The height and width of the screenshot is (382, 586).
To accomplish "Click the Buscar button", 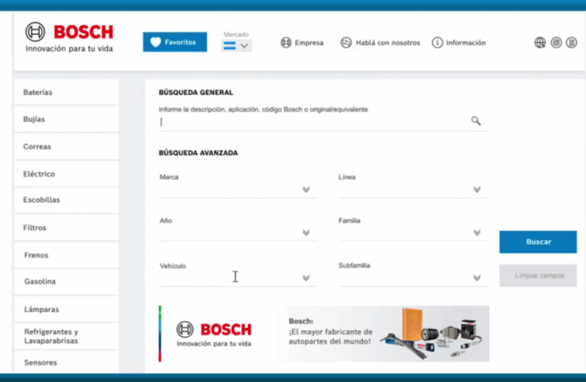I will tap(538, 242).
